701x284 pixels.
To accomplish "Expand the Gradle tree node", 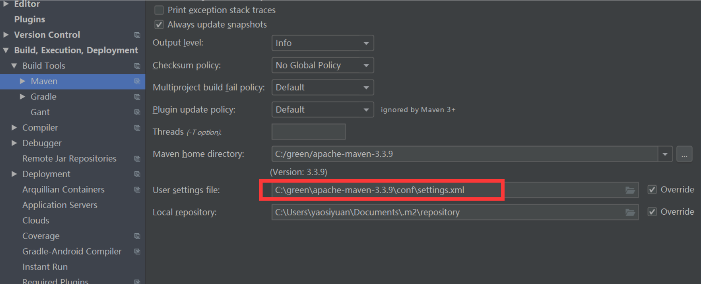I will tap(23, 97).
